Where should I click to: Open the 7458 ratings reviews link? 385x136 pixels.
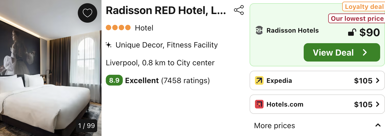coord(185,80)
